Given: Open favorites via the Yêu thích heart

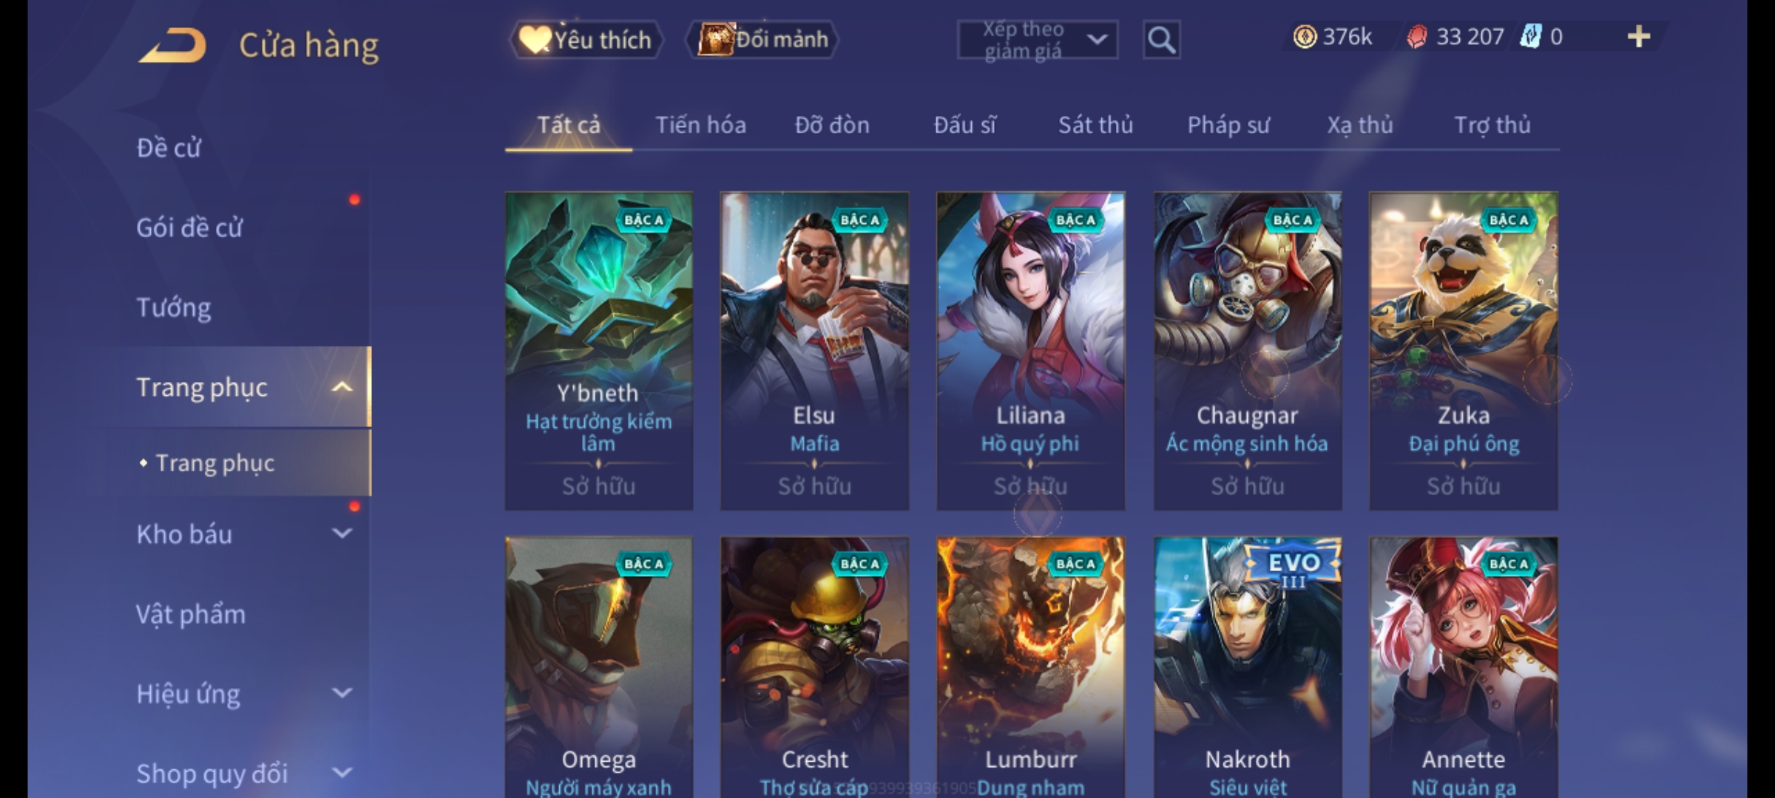Looking at the screenshot, I should click(535, 40).
